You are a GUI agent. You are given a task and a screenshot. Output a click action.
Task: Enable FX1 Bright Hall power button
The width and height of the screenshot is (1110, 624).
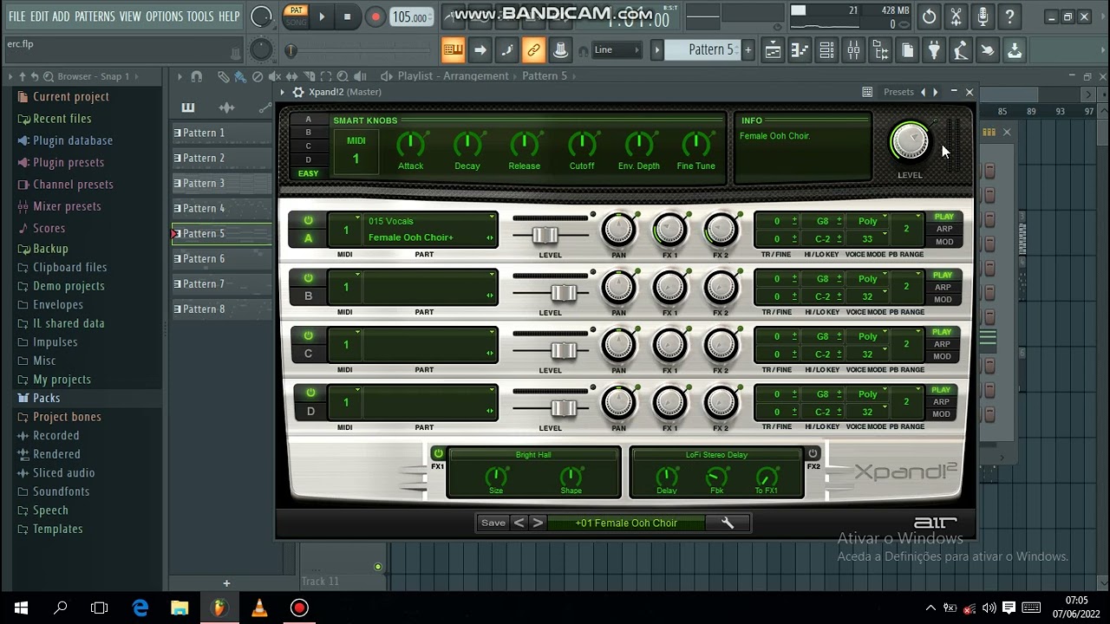tap(438, 453)
